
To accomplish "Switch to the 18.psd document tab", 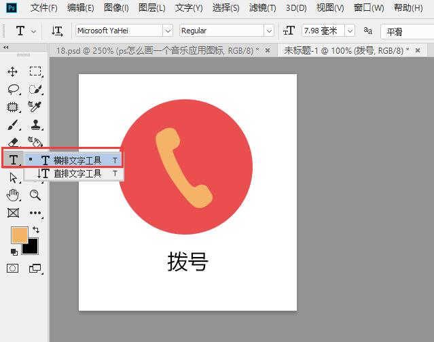I will point(158,50).
